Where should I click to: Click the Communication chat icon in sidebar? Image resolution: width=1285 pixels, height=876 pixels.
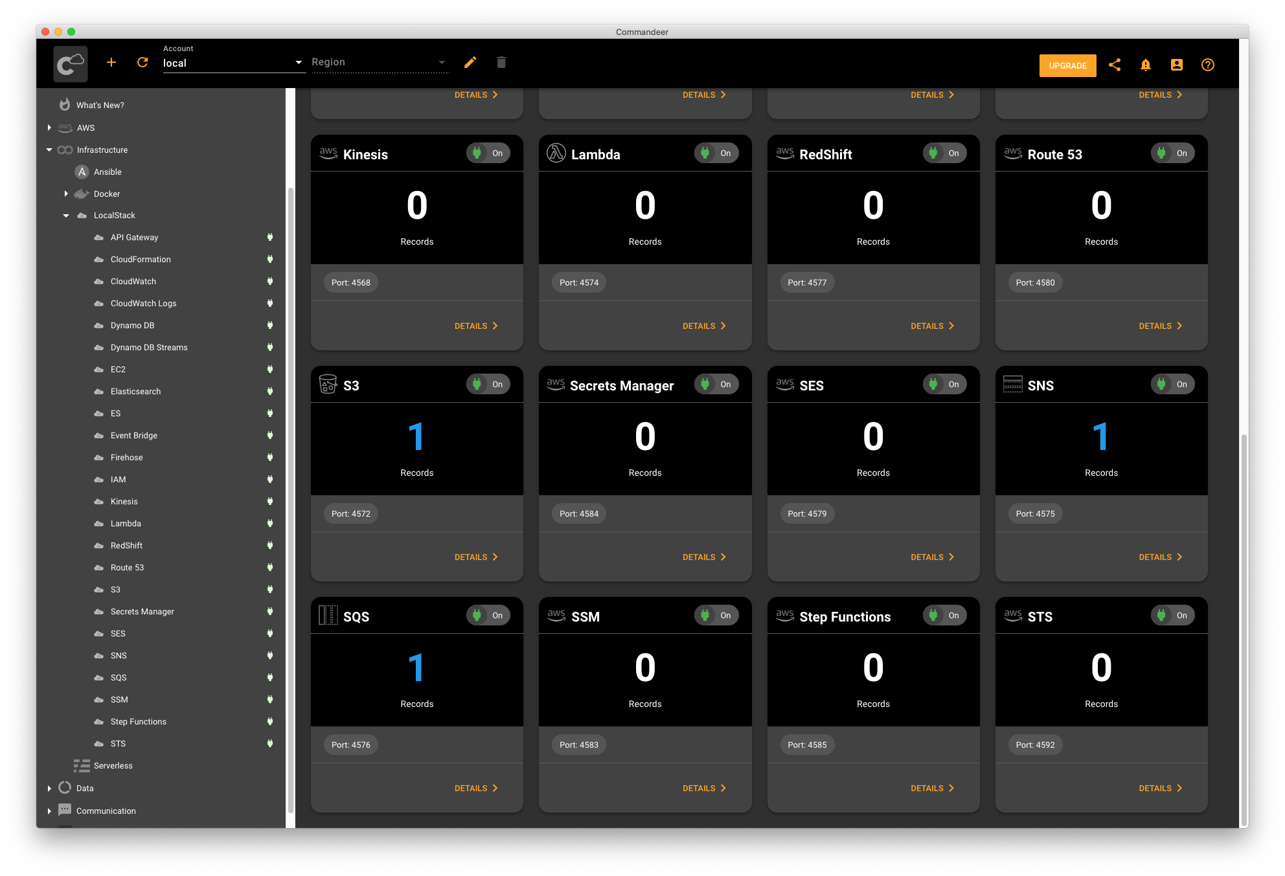tap(65, 810)
